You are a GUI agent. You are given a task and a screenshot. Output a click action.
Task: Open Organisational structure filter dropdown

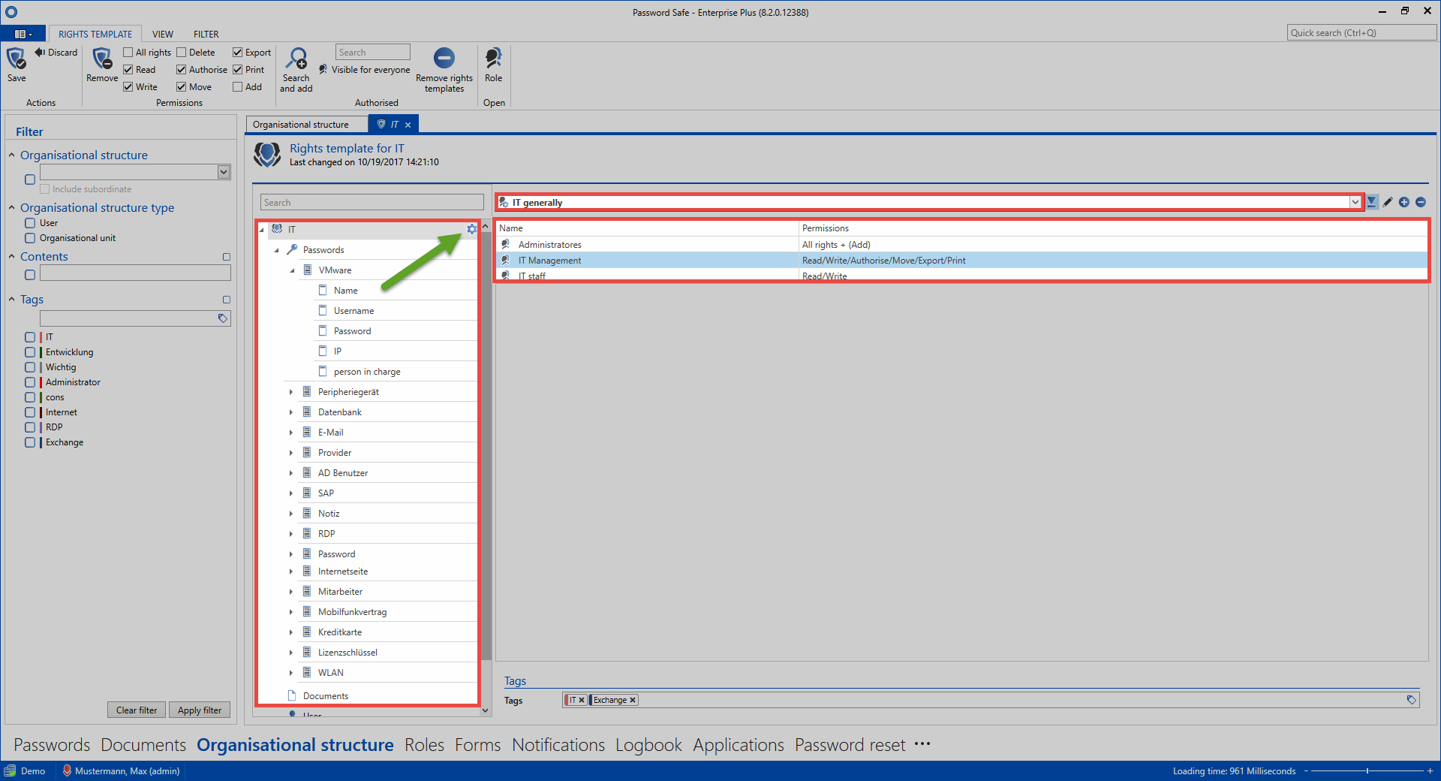(224, 172)
